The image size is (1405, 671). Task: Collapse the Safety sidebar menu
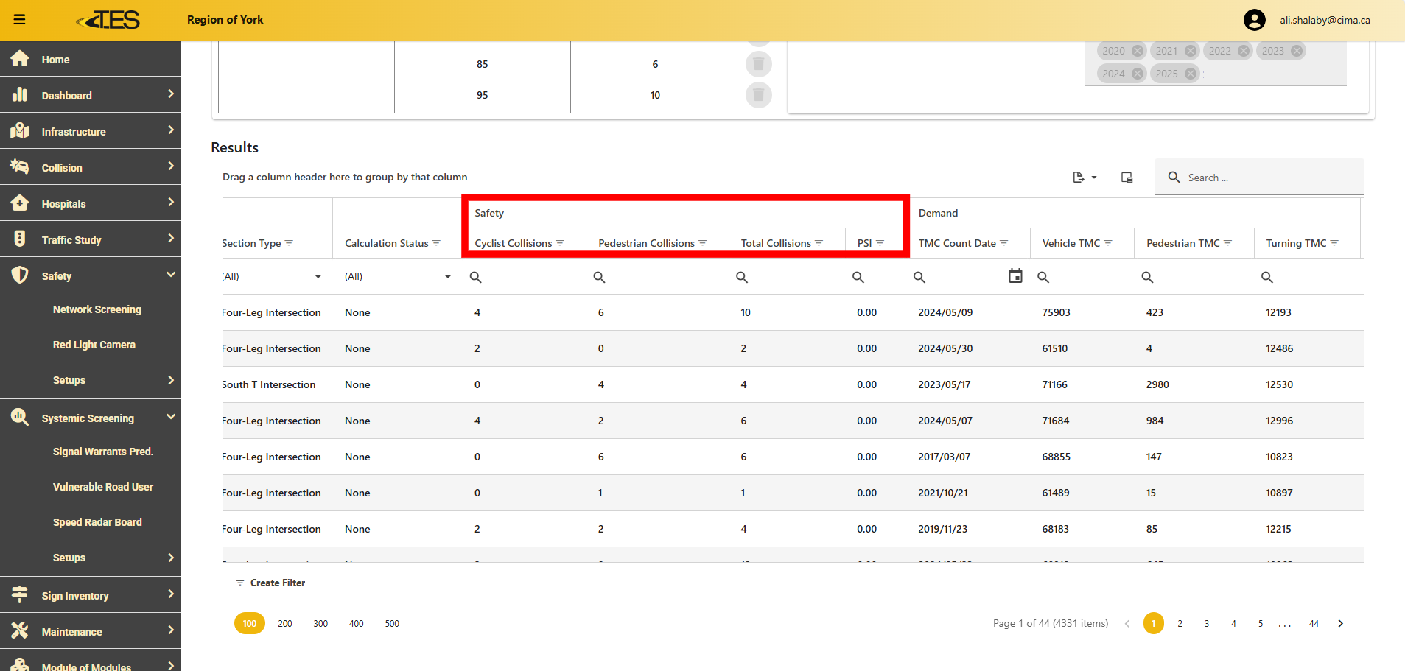[x=170, y=275]
